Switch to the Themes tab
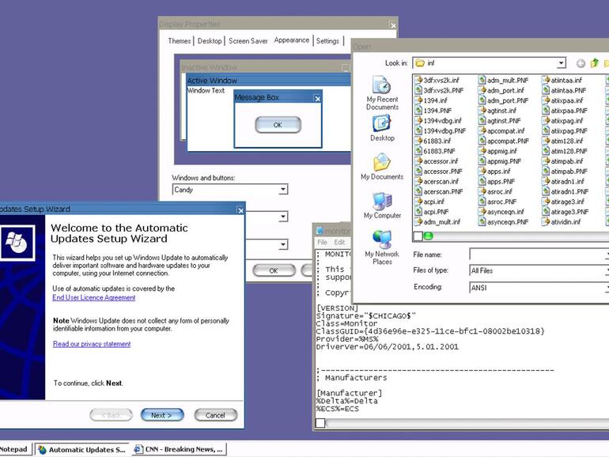The width and height of the screenshot is (609, 457). click(180, 41)
